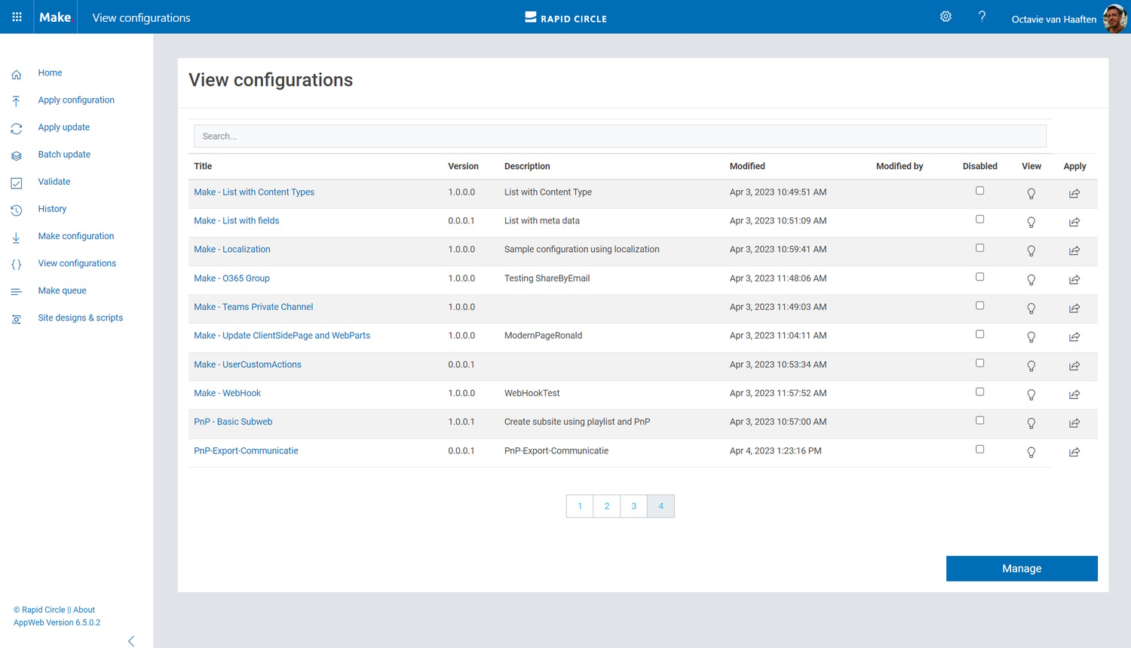Check the Disabled box for Make - UserCustomActions
Screen dimensions: 1131x648
[979, 363]
